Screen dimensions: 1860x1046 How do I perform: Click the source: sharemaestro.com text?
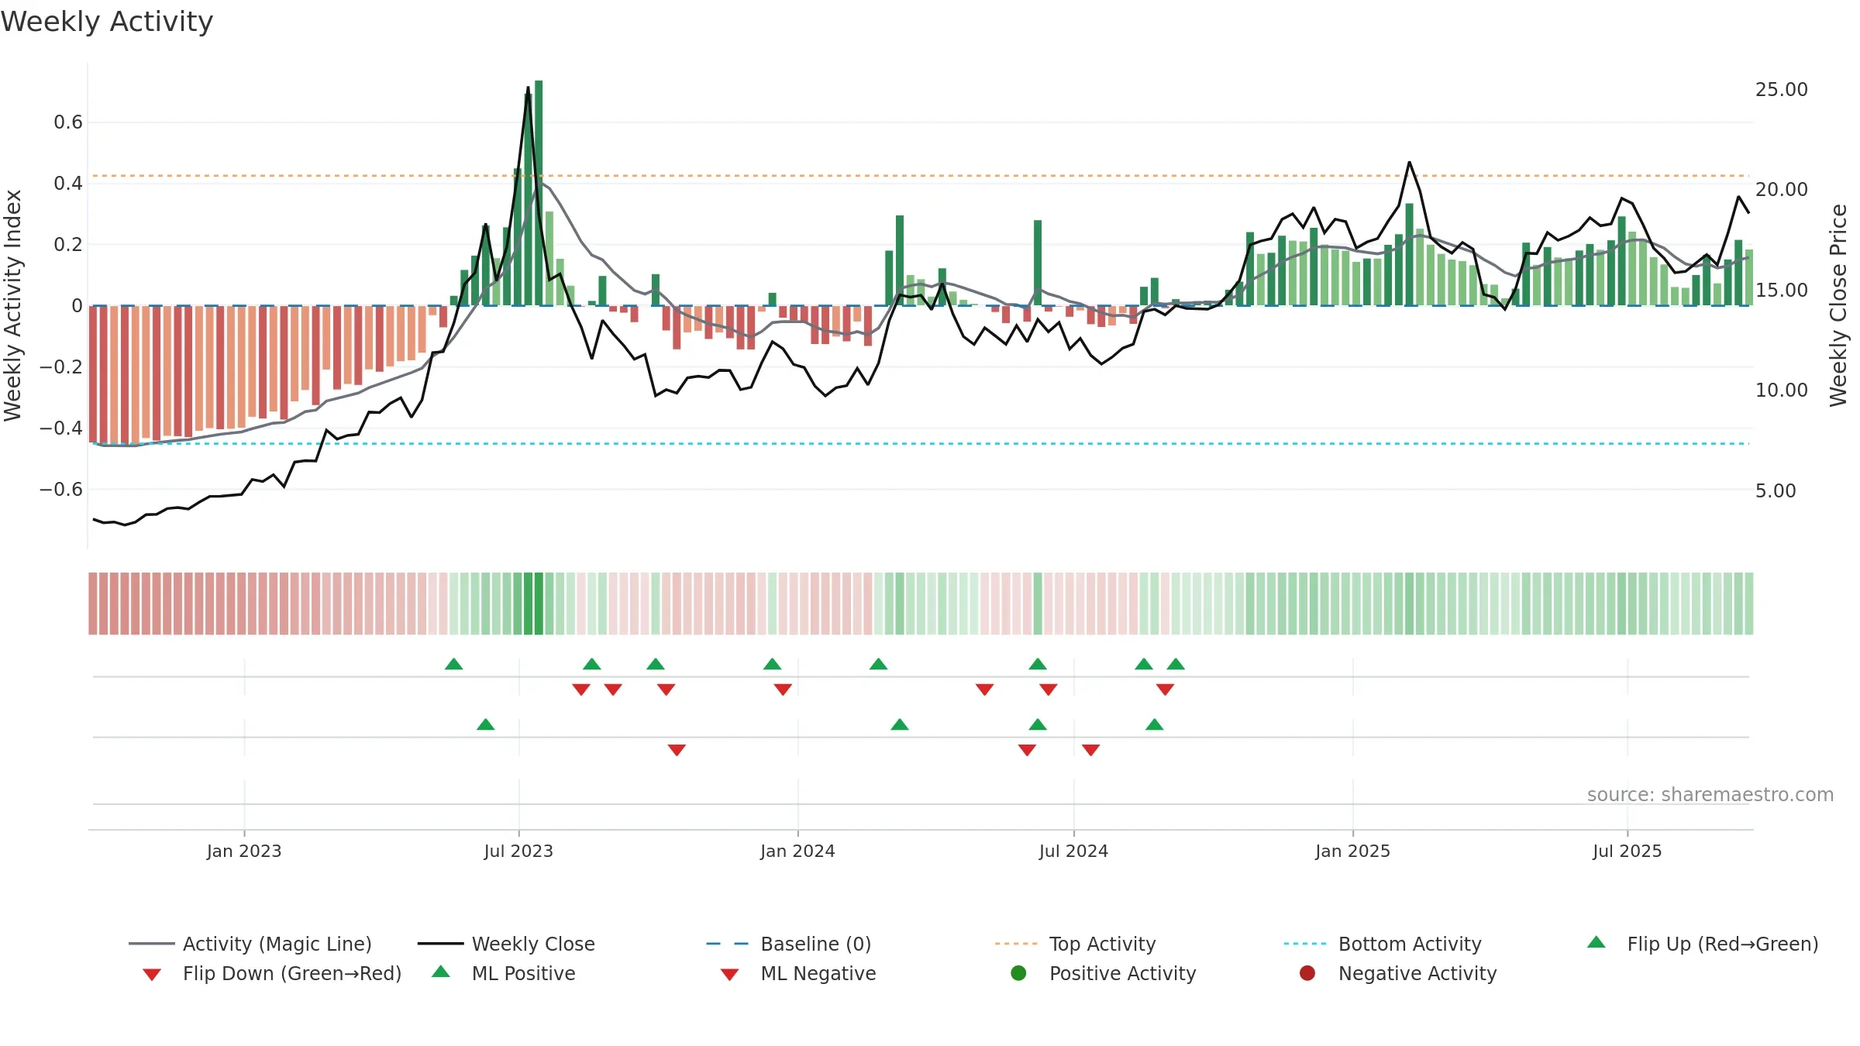pyautogui.click(x=1710, y=795)
